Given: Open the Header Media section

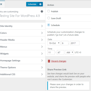Looking at the screenshot, I should [22, 40].
